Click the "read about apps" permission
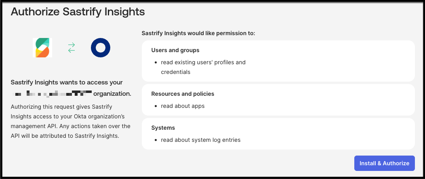This screenshot has width=425, height=179. [183, 106]
